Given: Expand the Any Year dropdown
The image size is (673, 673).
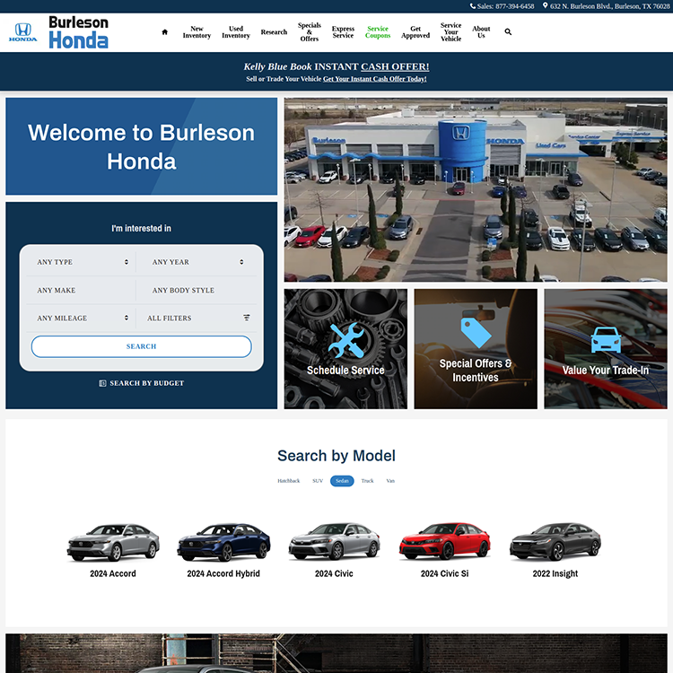Looking at the screenshot, I should [x=197, y=262].
